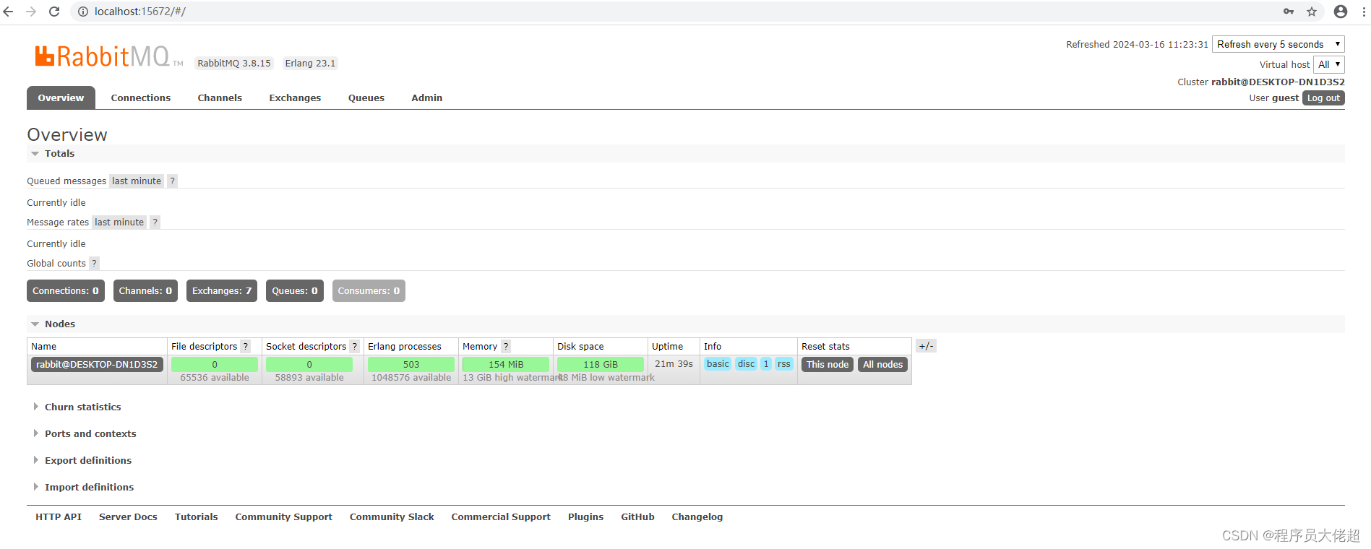This screenshot has width=1371, height=549.
Task: Open the Virtual host dropdown
Action: pos(1328,64)
